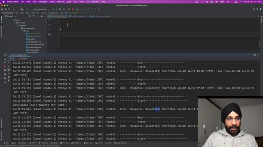263x147 pixels.
Task: Open the Dependencies tool window
Action: (120, 143)
